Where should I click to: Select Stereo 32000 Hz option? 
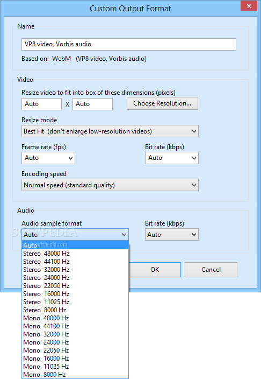(x=75, y=270)
